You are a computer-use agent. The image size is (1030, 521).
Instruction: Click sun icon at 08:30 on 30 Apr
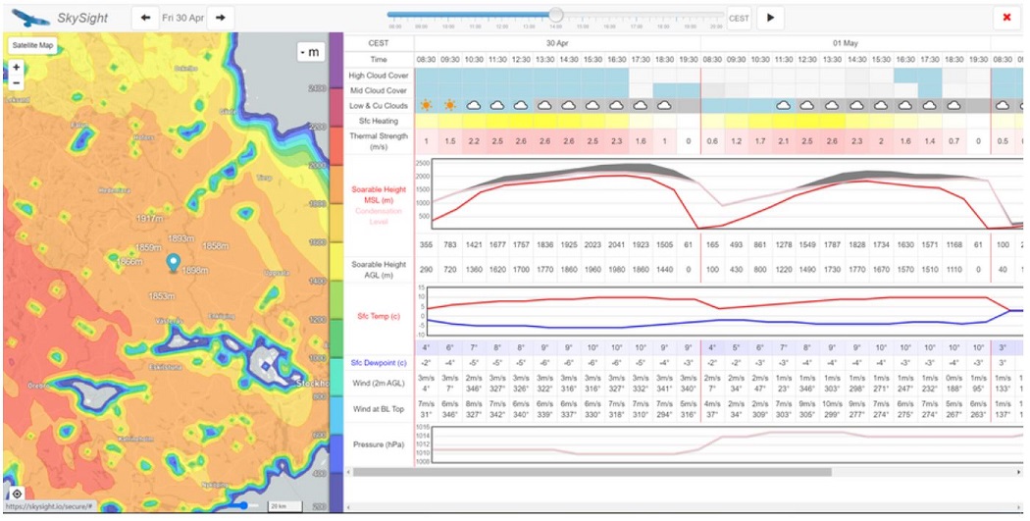(427, 105)
